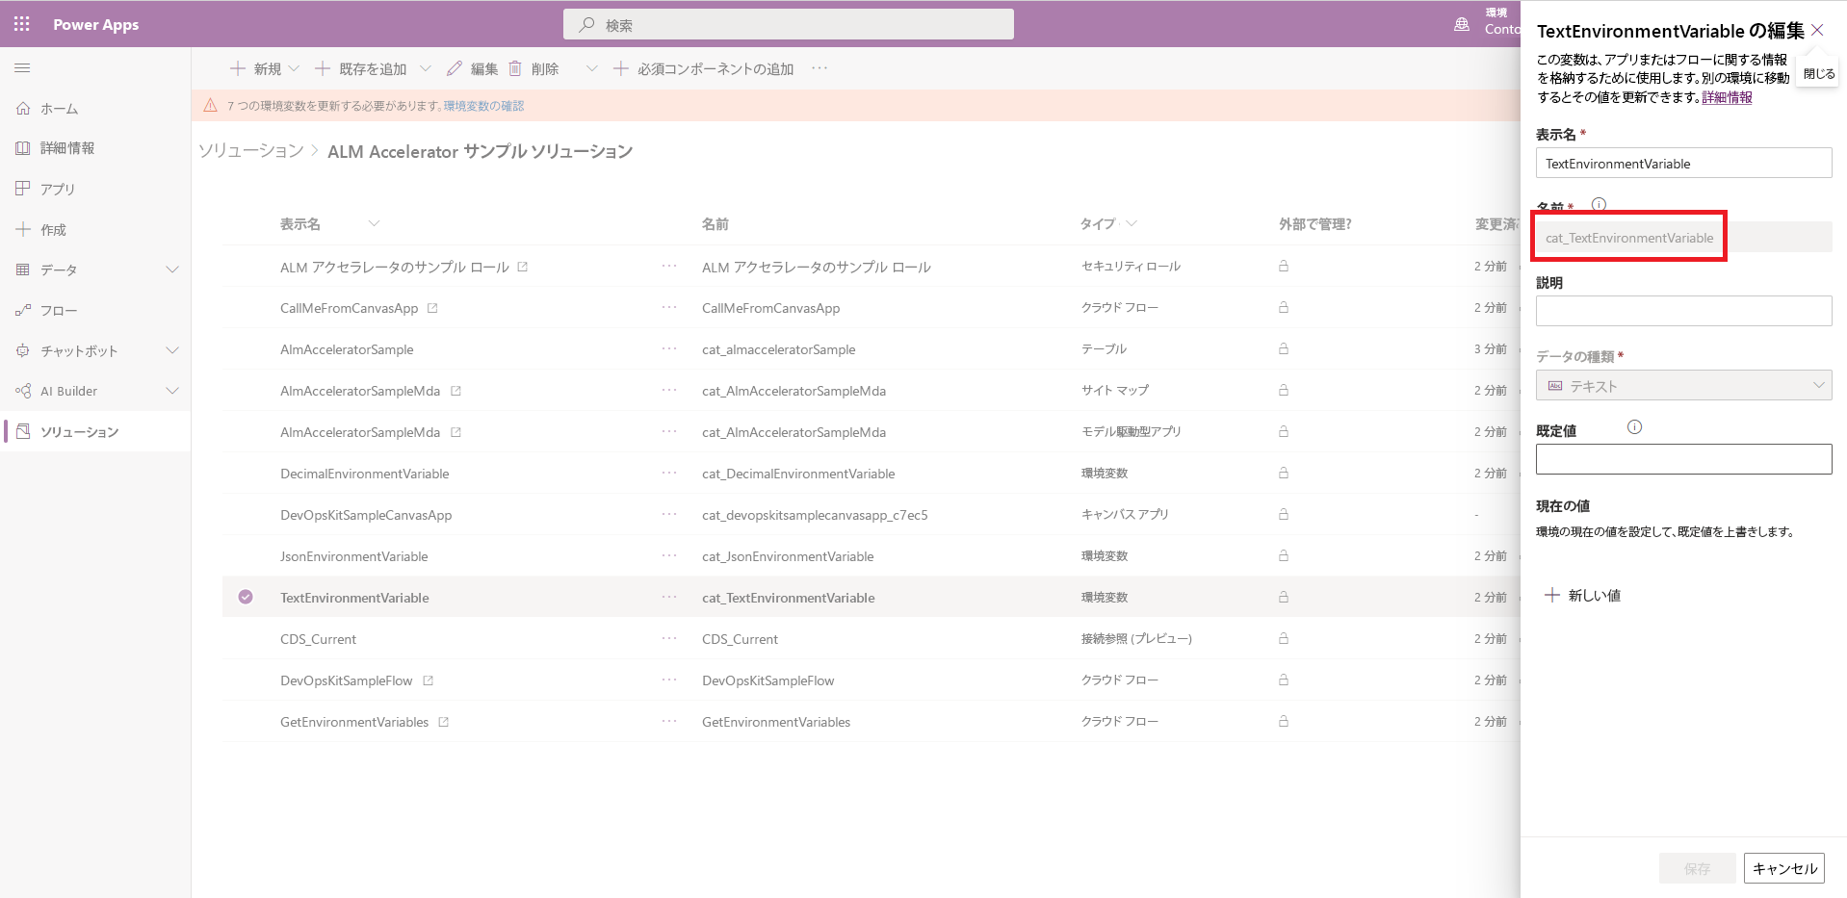Open the データの種類 dropdown

(1683, 386)
